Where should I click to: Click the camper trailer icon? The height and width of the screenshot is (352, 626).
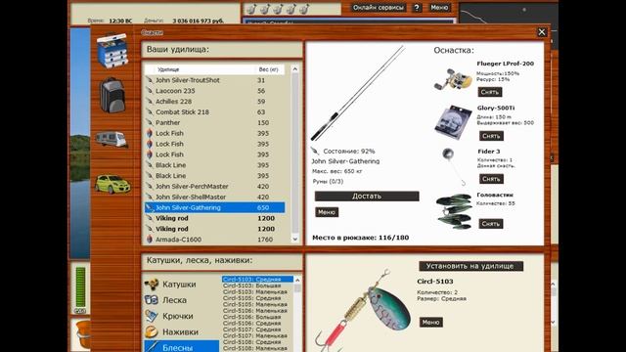click(112, 139)
